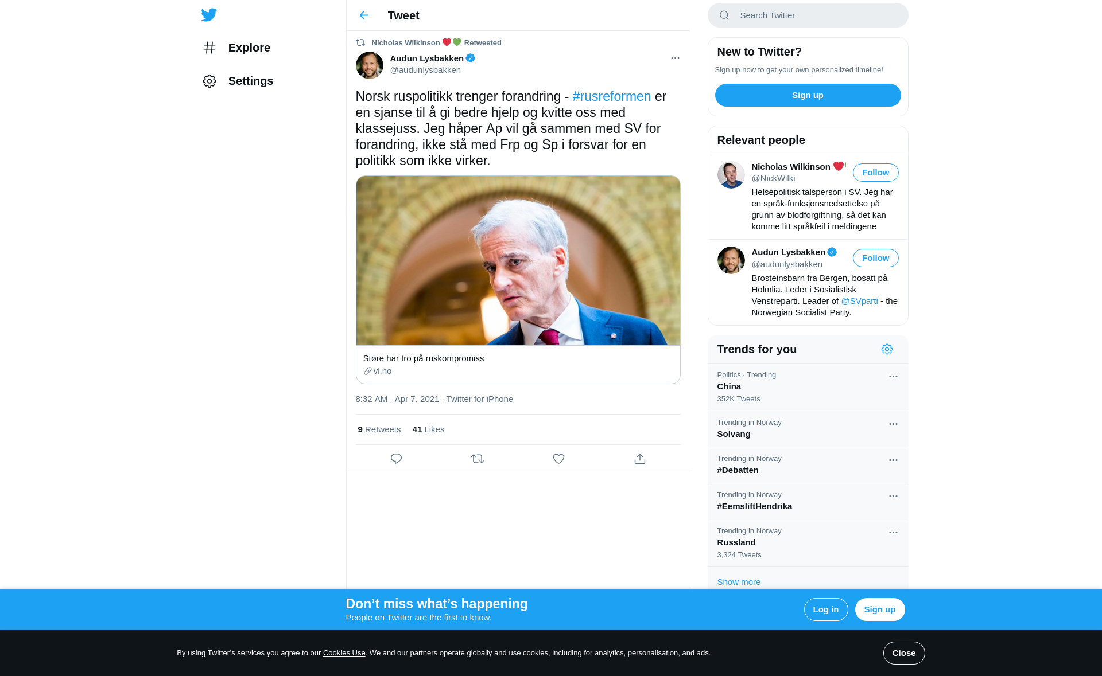The width and height of the screenshot is (1102, 676).
Task: Open the #rusreformen hashtag
Action: click(x=612, y=96)
